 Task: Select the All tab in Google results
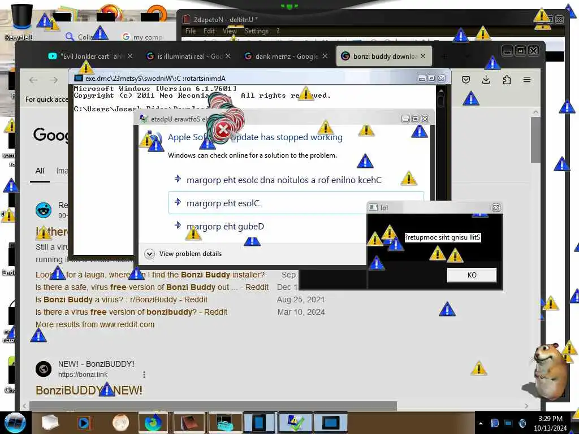(x=40, y=171)
